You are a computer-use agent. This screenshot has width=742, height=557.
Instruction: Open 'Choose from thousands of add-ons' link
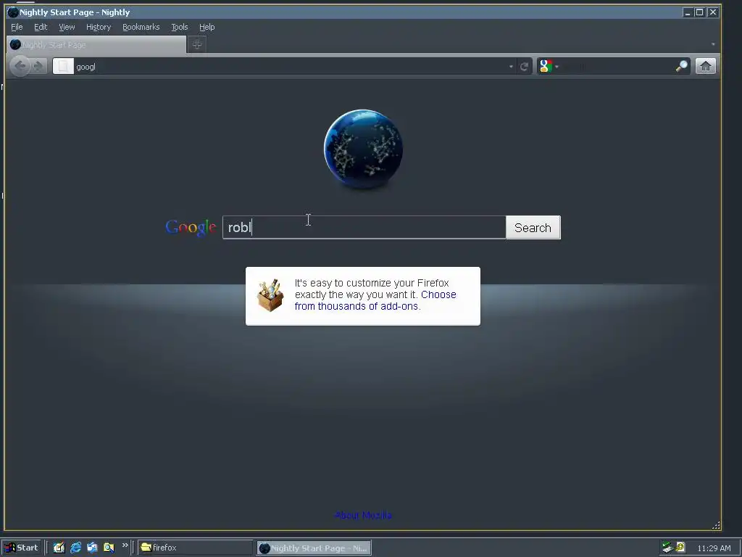pos(375,300)
